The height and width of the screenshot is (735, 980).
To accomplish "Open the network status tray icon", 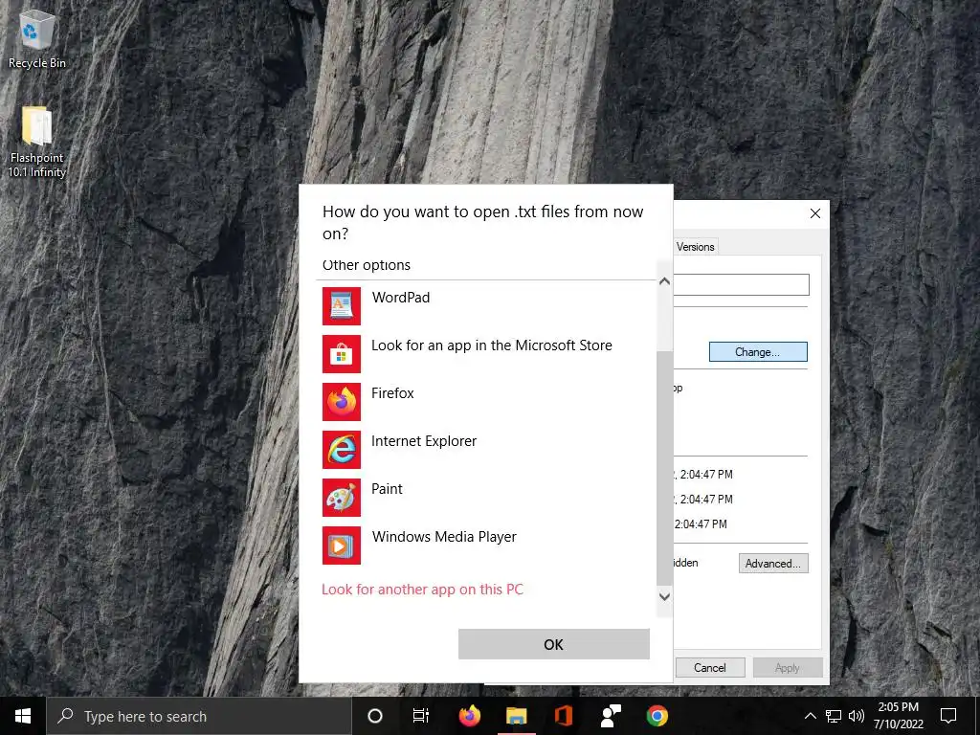I will 834,716.
